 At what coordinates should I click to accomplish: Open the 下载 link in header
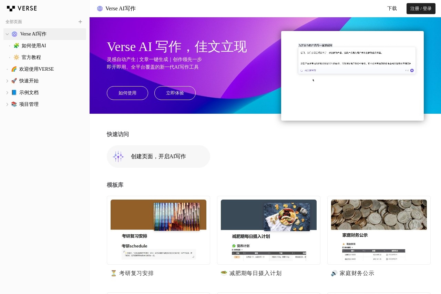click(x=392, y=9)
